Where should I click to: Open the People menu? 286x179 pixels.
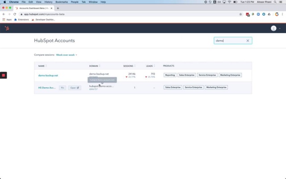(x=75, y=2)
